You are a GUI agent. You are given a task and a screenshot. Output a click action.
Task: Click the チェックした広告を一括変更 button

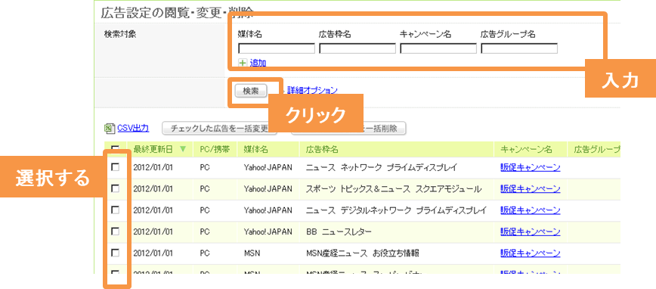[219, 129]
